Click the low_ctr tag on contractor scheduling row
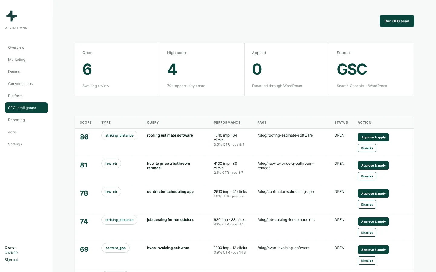436x272 pixels. (111, 192)
